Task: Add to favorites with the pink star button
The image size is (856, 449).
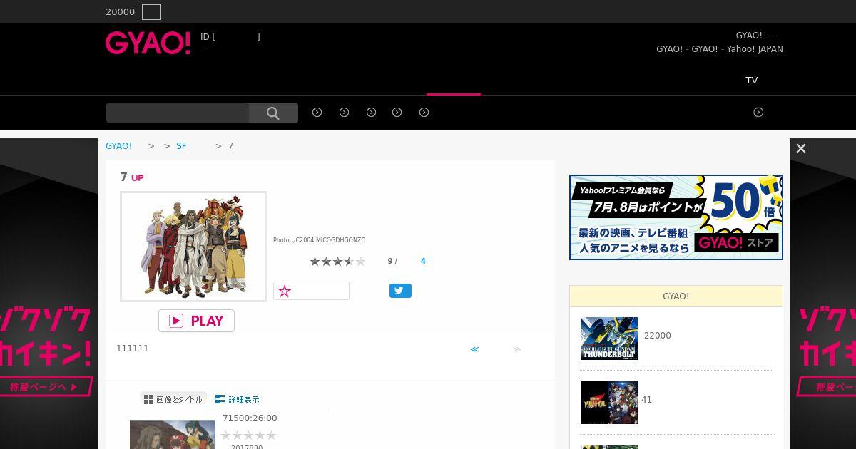Action: click(x=311, y=291)
